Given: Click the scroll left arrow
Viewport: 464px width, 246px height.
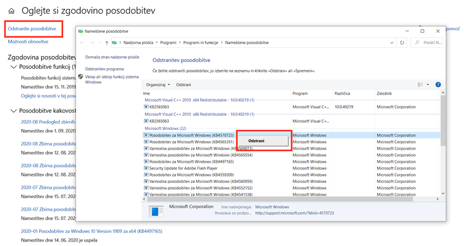Looking at the screenshot, I should point(144,199).
